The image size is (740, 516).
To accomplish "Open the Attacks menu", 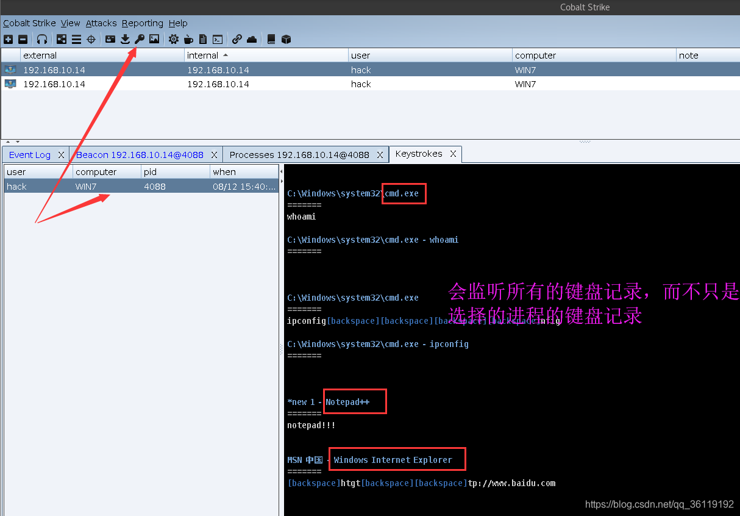I will [x=101, y=23].
